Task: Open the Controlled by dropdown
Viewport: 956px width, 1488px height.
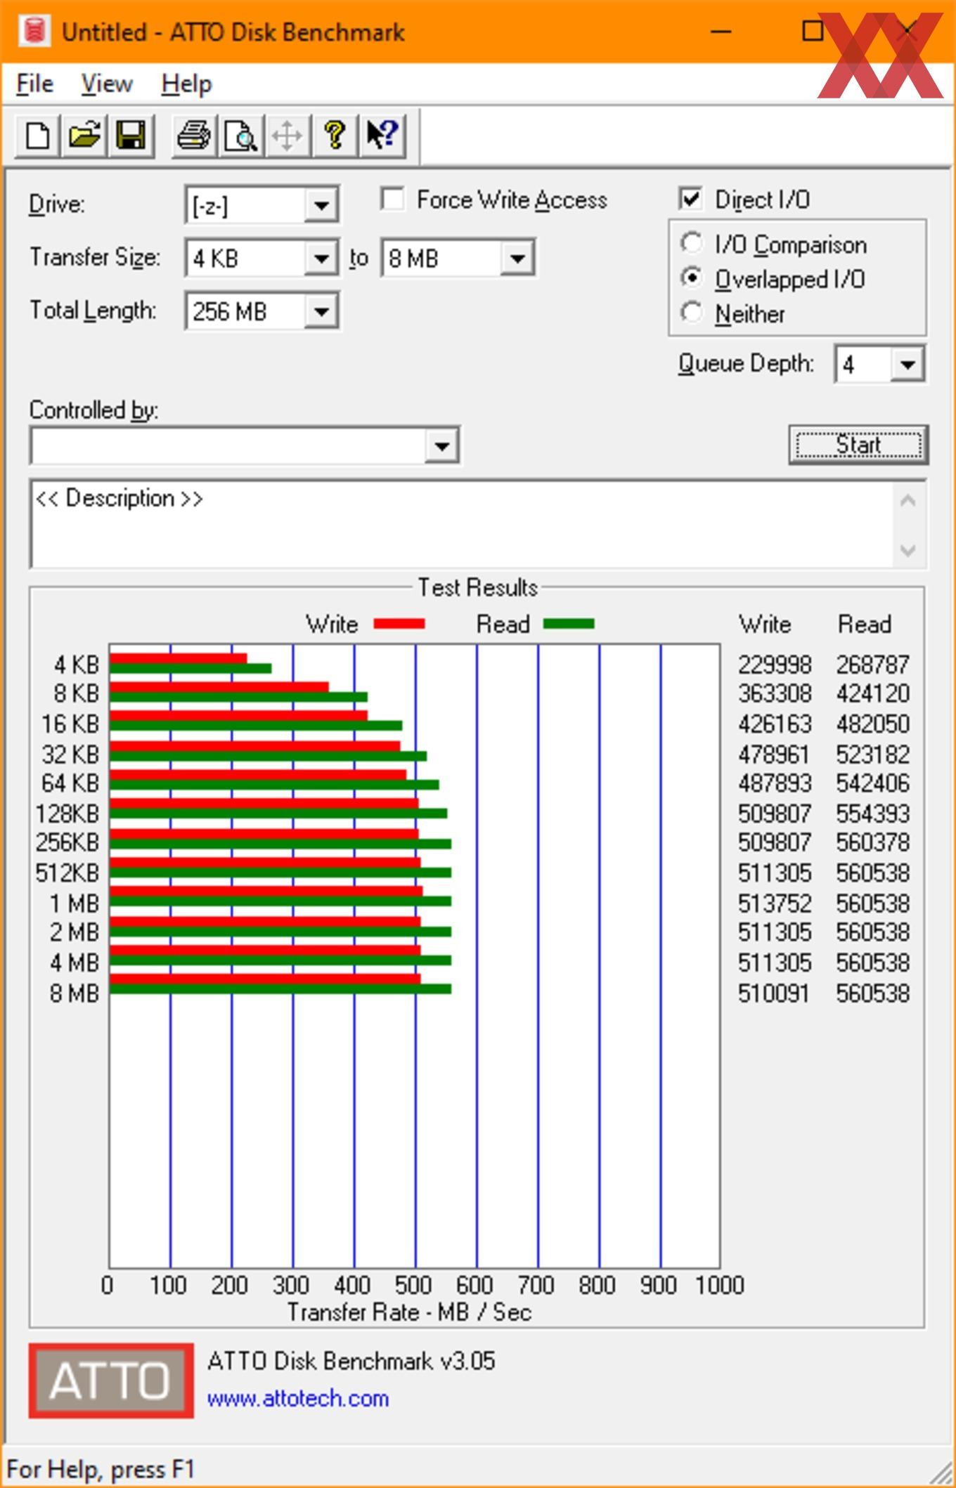Action: (441, 445)
